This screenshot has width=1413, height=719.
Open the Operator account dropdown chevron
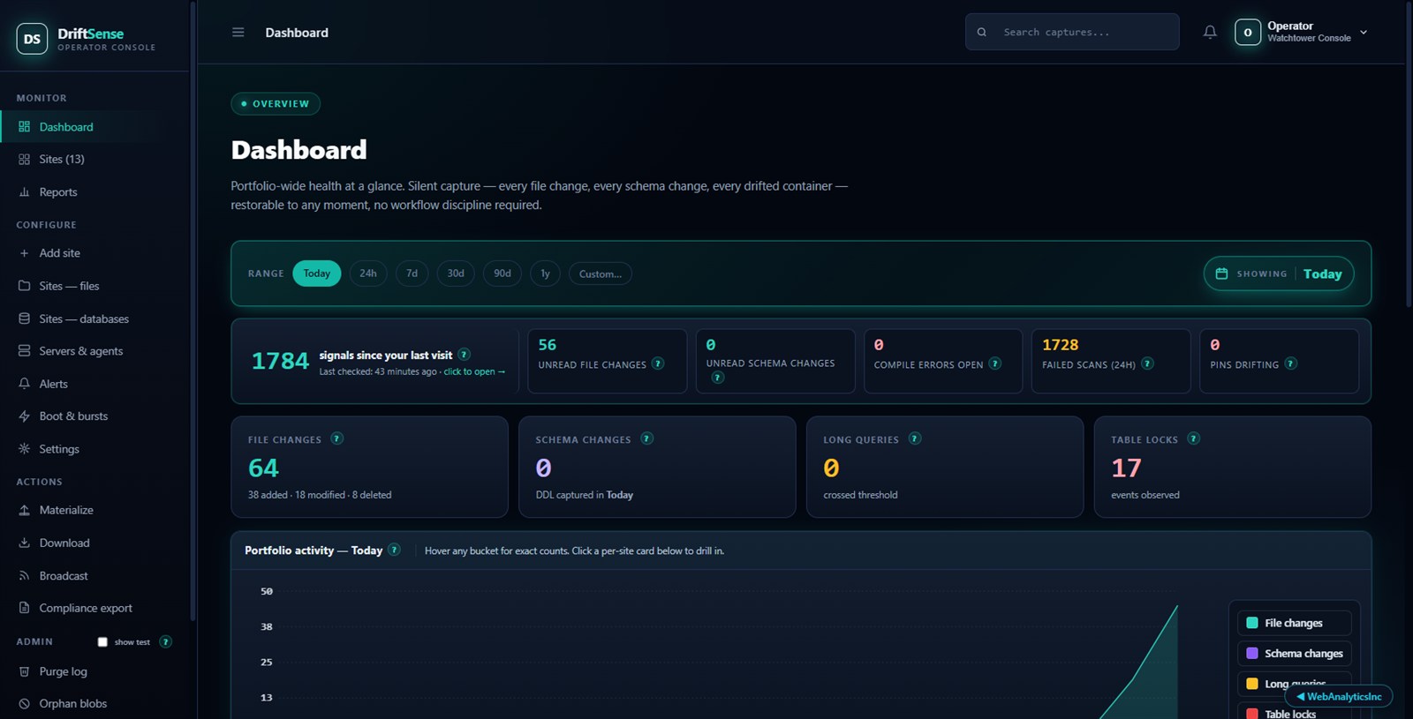[1364, 33]
